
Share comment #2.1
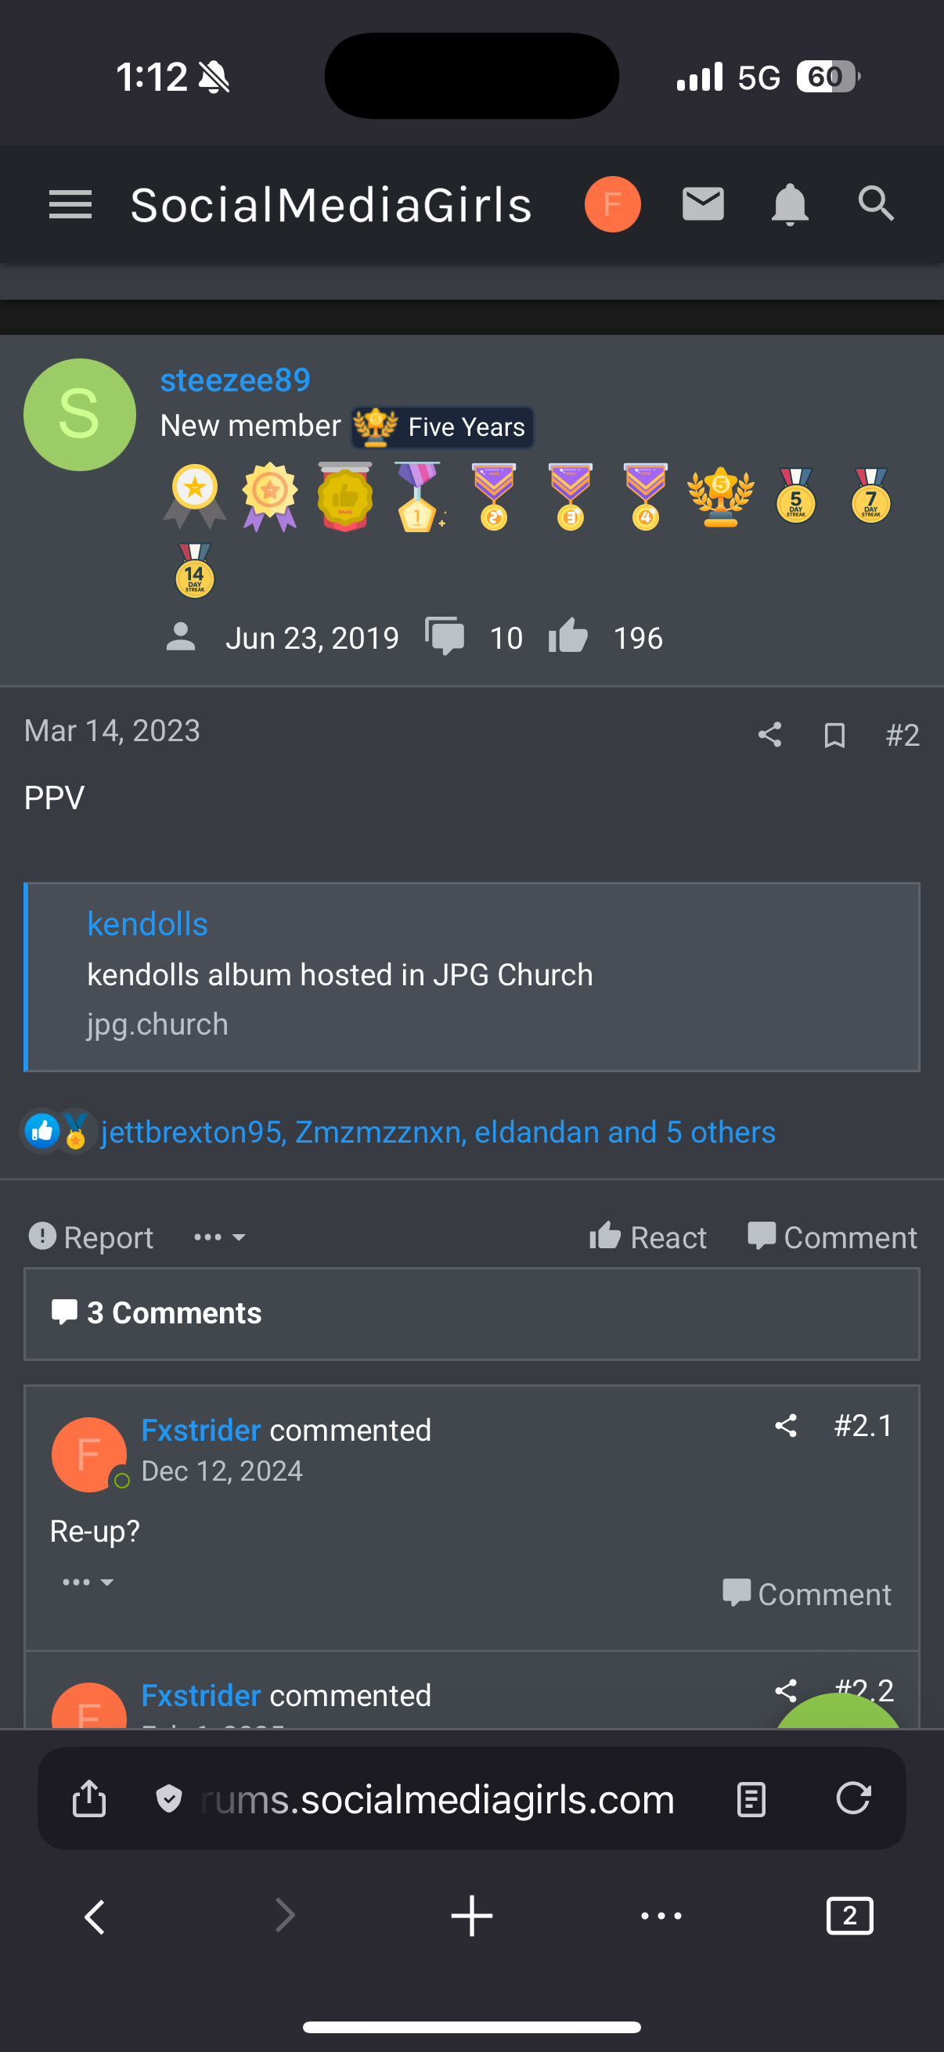785,1425
